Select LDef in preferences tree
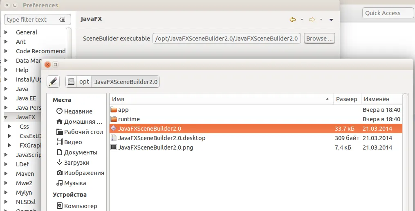The height and width of the screenshot is (211, 415). coord(22,164)
